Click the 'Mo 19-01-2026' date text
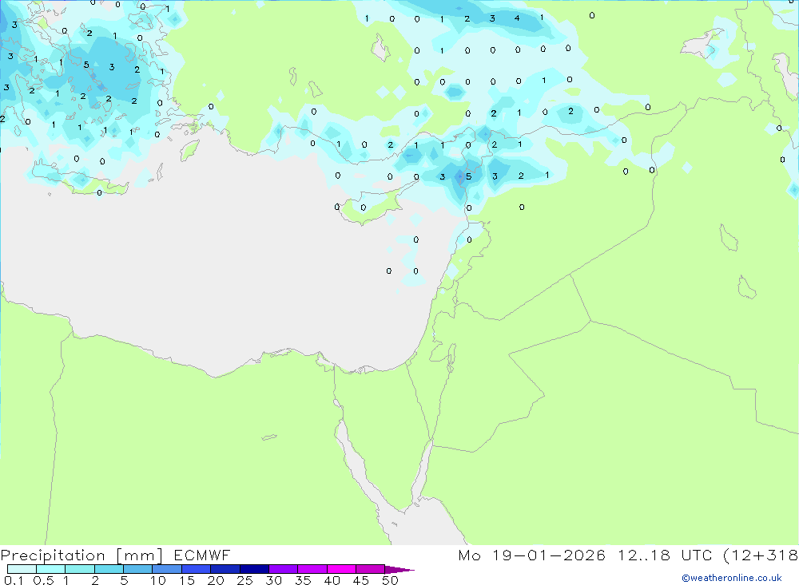The image size is (799, 585). click(532, 555)
